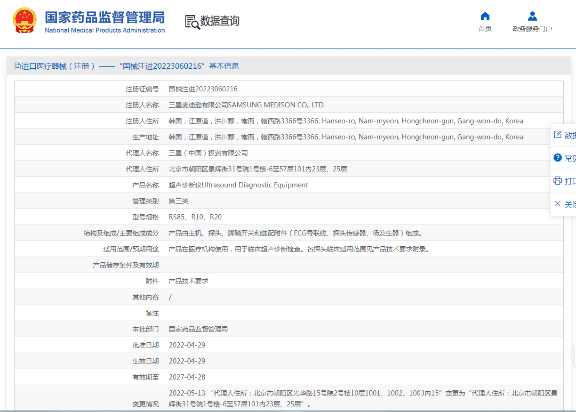Click intended use text 产品在医疗机构使用
576x412 pixels.
pyautogui.click(x=299, y=249)
